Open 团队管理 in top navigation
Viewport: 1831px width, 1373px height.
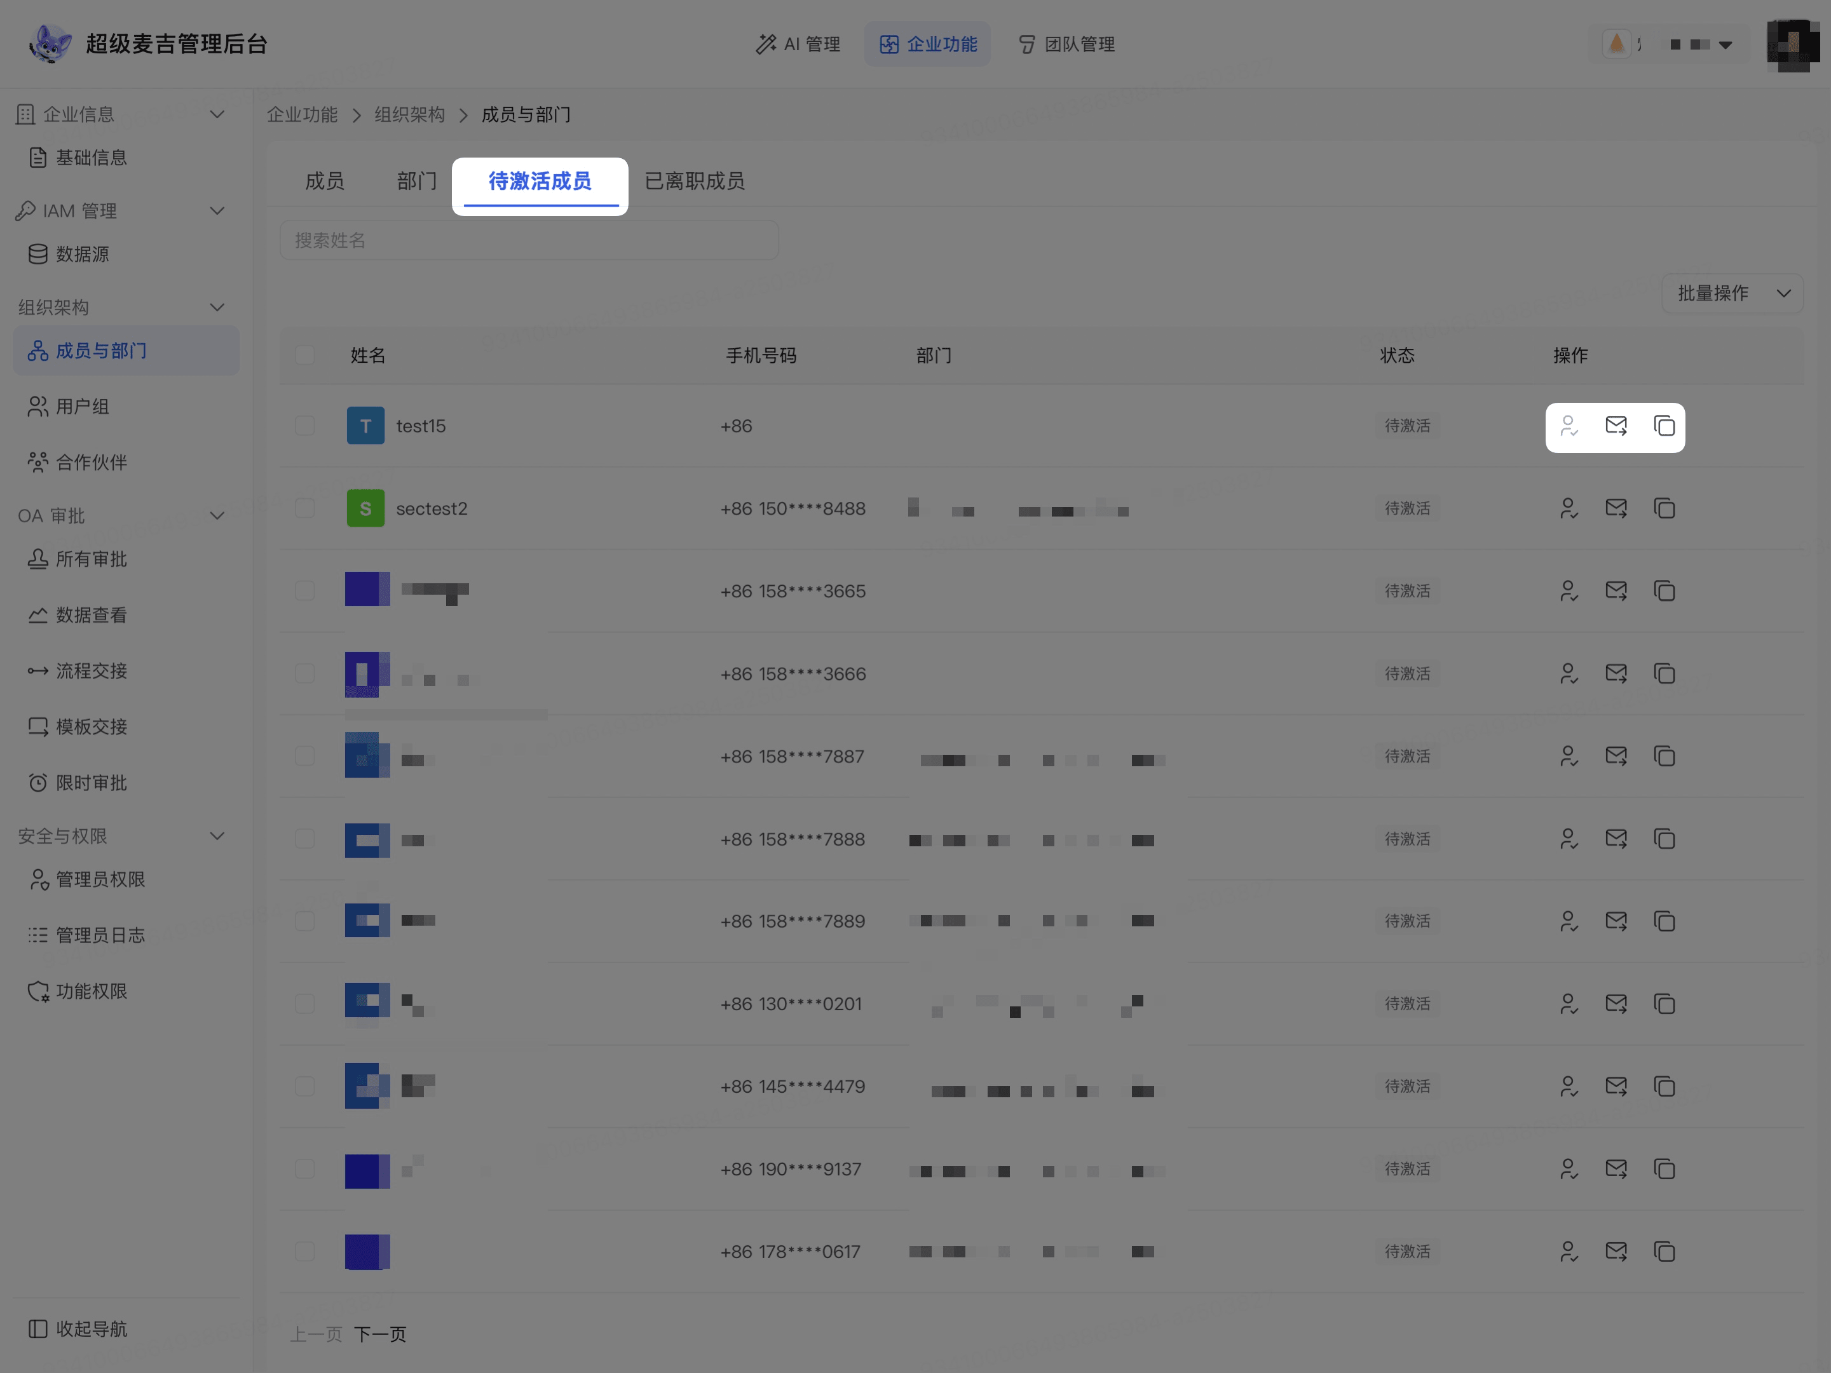1066,44
